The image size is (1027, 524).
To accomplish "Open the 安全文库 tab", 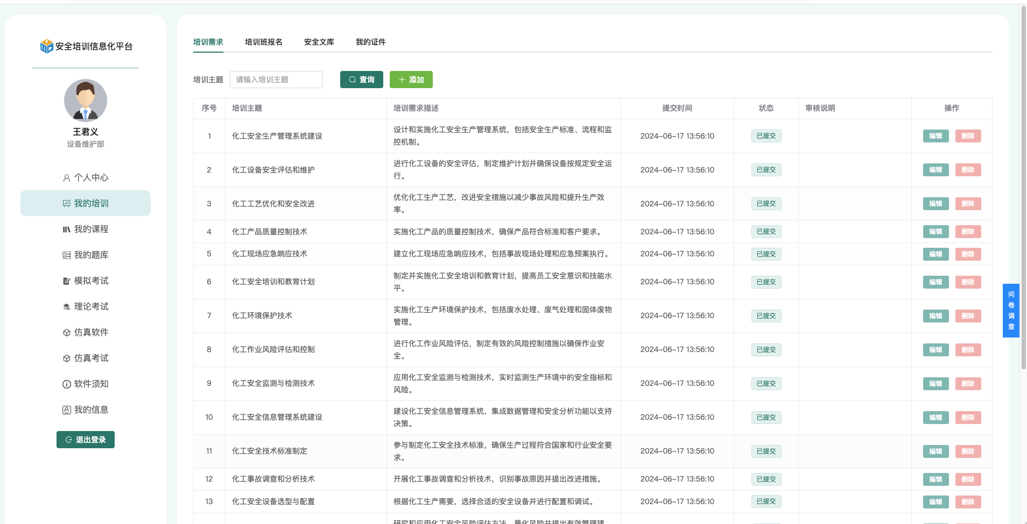I will coord(319,42).
